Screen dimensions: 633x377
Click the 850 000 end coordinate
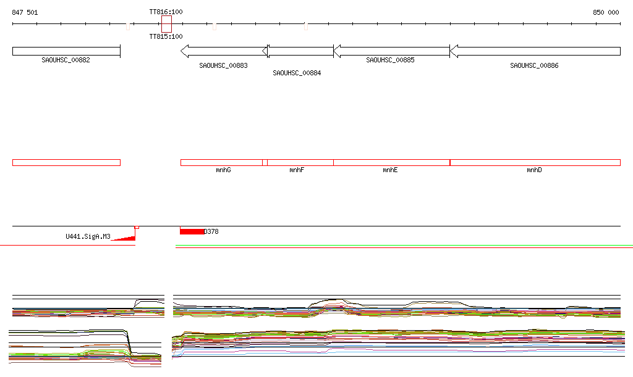(x=606, y=12)
